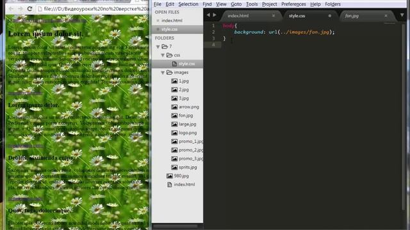
Task: Open promo_1.jpg image file icon
Action: click(174, 141)
